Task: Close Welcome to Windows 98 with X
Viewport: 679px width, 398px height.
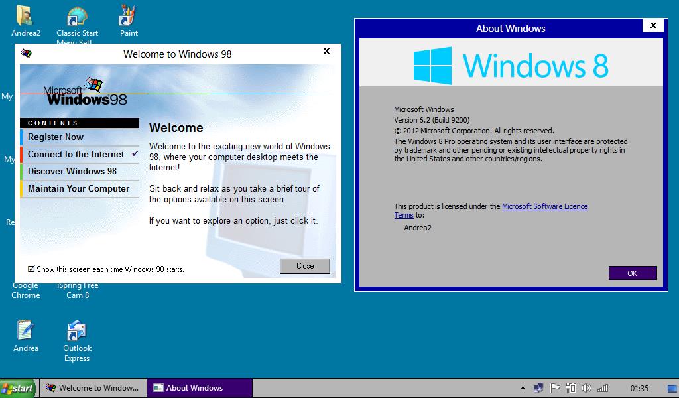Action: point(326,51)
